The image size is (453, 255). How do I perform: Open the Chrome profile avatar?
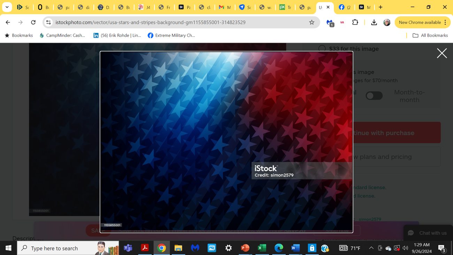point(387,22)
